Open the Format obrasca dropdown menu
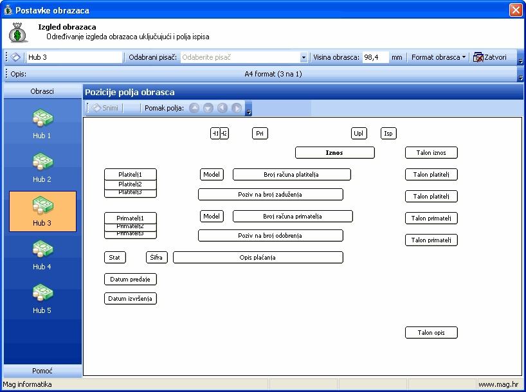 [438, 57]
